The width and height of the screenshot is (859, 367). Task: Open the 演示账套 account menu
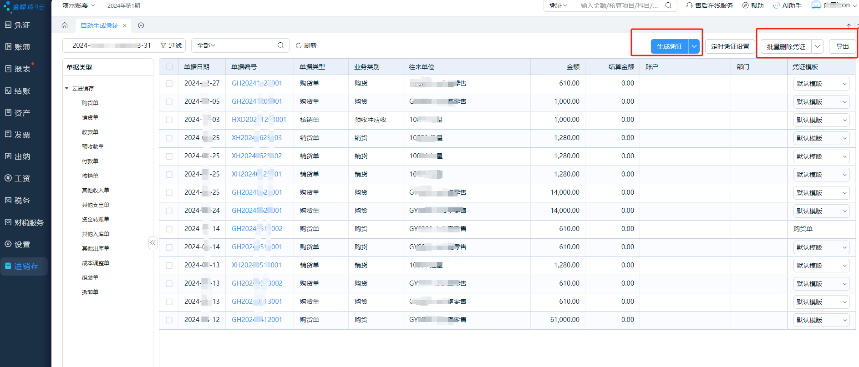tap(78, 5)
